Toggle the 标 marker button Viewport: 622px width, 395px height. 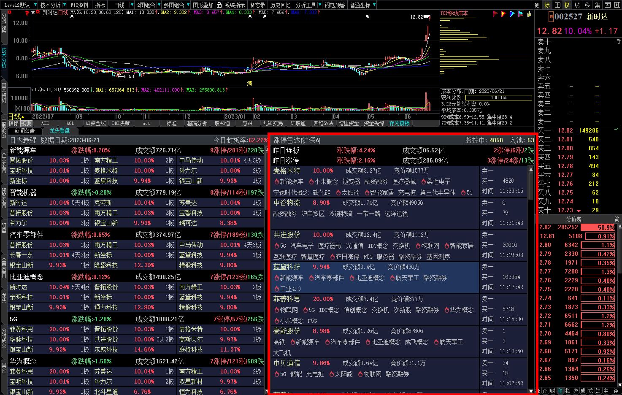tap(547, 5)
